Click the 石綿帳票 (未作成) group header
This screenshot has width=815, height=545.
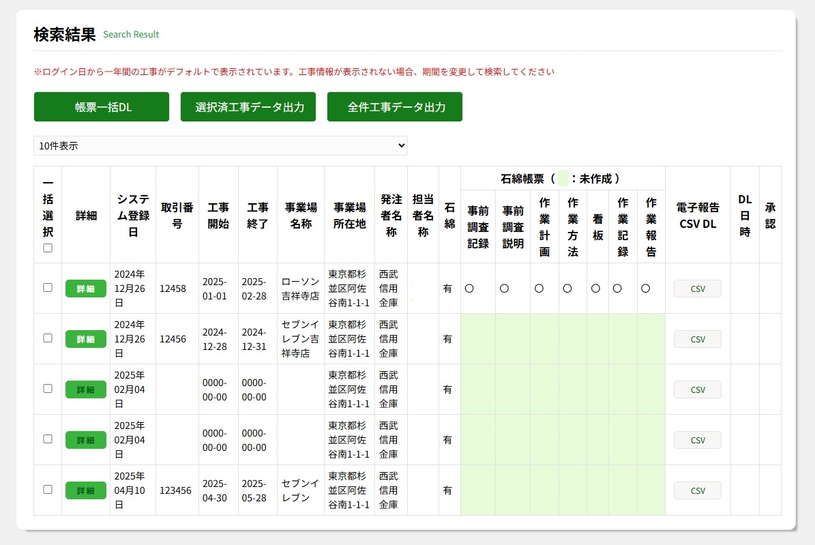click(x=563, y=179)
